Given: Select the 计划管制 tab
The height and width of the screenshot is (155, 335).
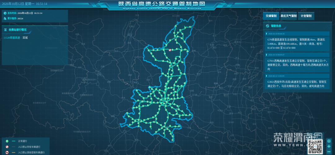Looking at the screenshot, I should (x=306, y=16).
